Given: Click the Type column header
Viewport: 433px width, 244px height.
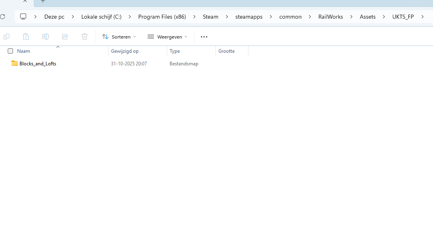Looking at the screenshot, I should tap(175, 51).
